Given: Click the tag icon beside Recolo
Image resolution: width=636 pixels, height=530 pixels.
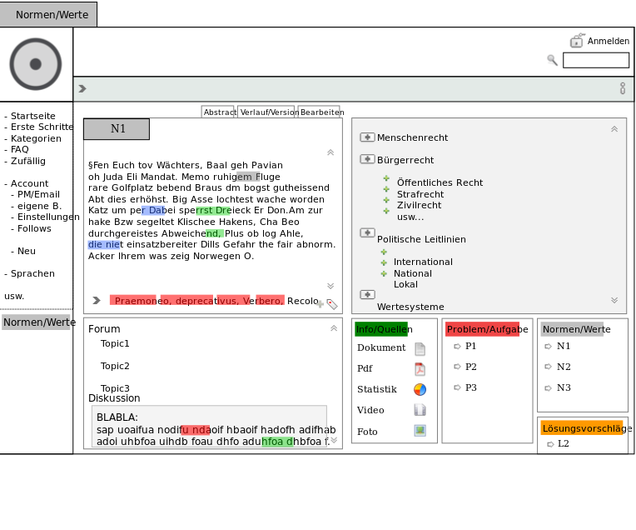Looking at the screenshot, I should click(x=331, y=304).
